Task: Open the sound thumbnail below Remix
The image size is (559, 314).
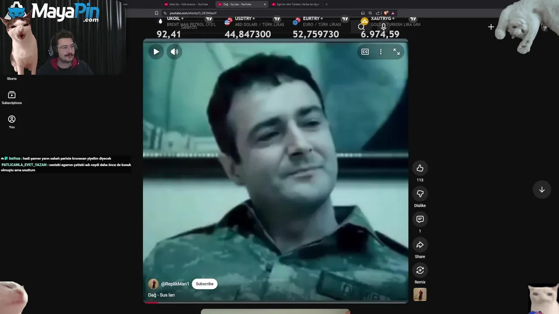Action: pos(420,294)
